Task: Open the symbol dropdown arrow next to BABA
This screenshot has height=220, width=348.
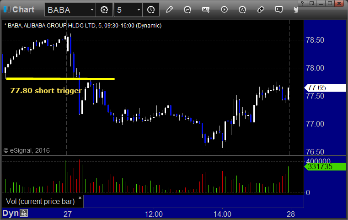Action: (92, 10)
